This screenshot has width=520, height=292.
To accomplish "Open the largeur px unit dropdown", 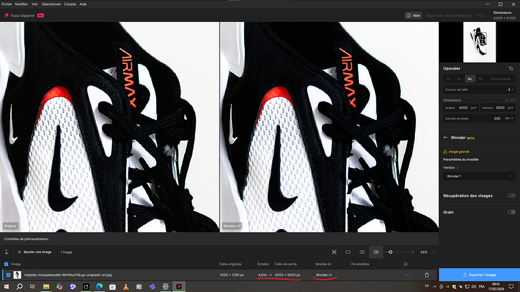I will (x=474, y=108).
